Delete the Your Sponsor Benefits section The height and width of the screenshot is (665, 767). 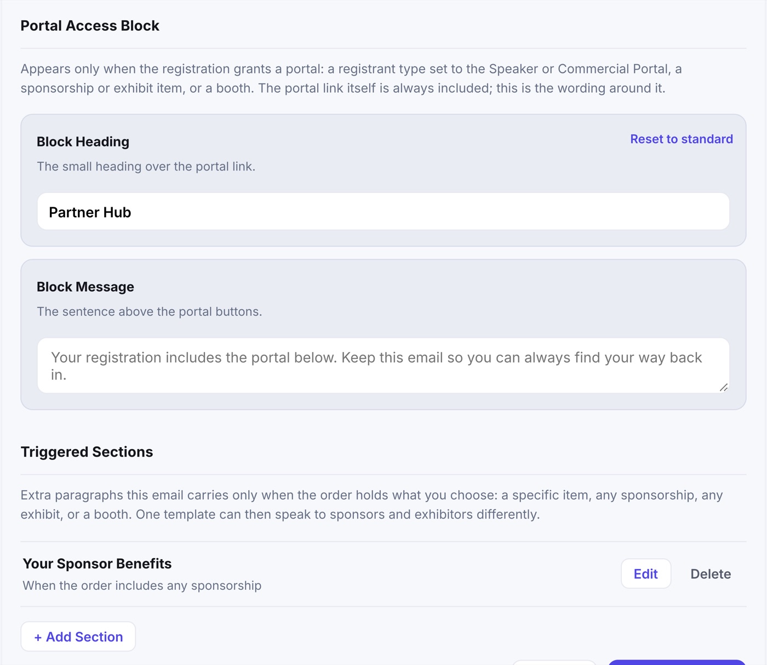tap(711, 573)
